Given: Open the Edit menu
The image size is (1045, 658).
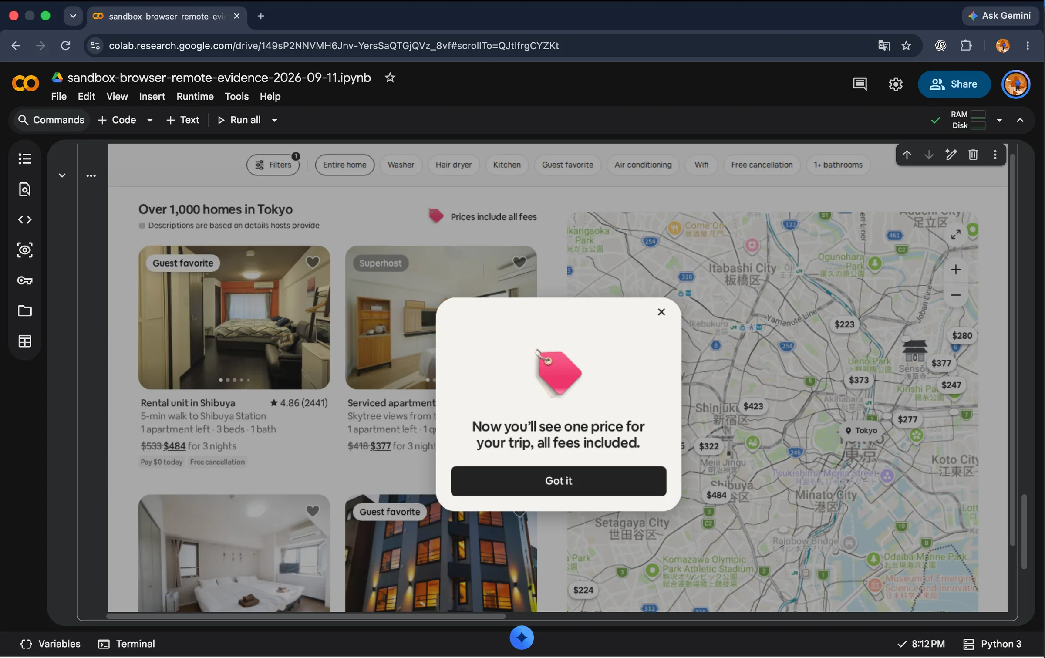Looking at the screenshot, I should 86,97.
